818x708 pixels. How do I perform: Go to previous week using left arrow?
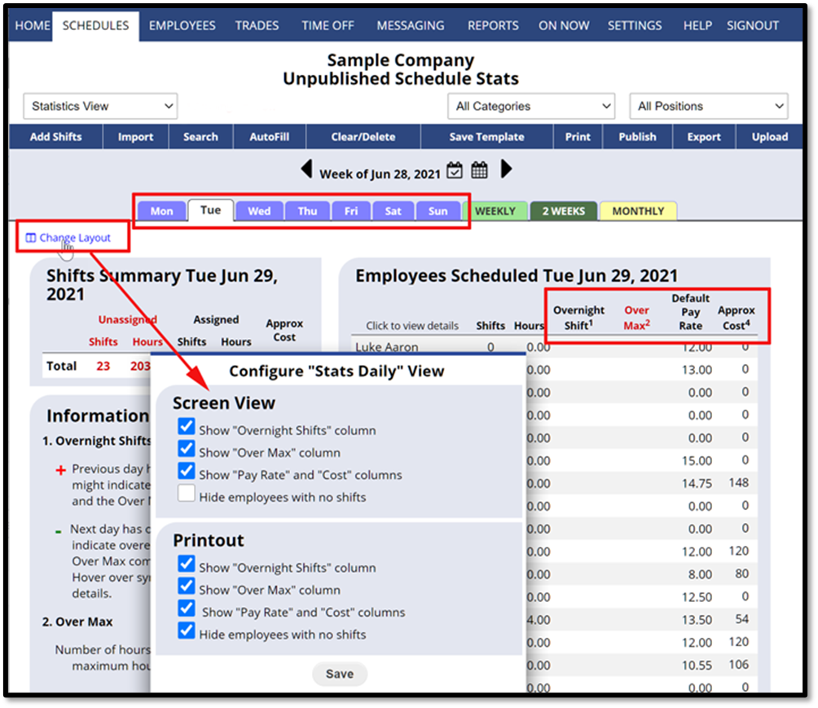click(x=306, y=169)
